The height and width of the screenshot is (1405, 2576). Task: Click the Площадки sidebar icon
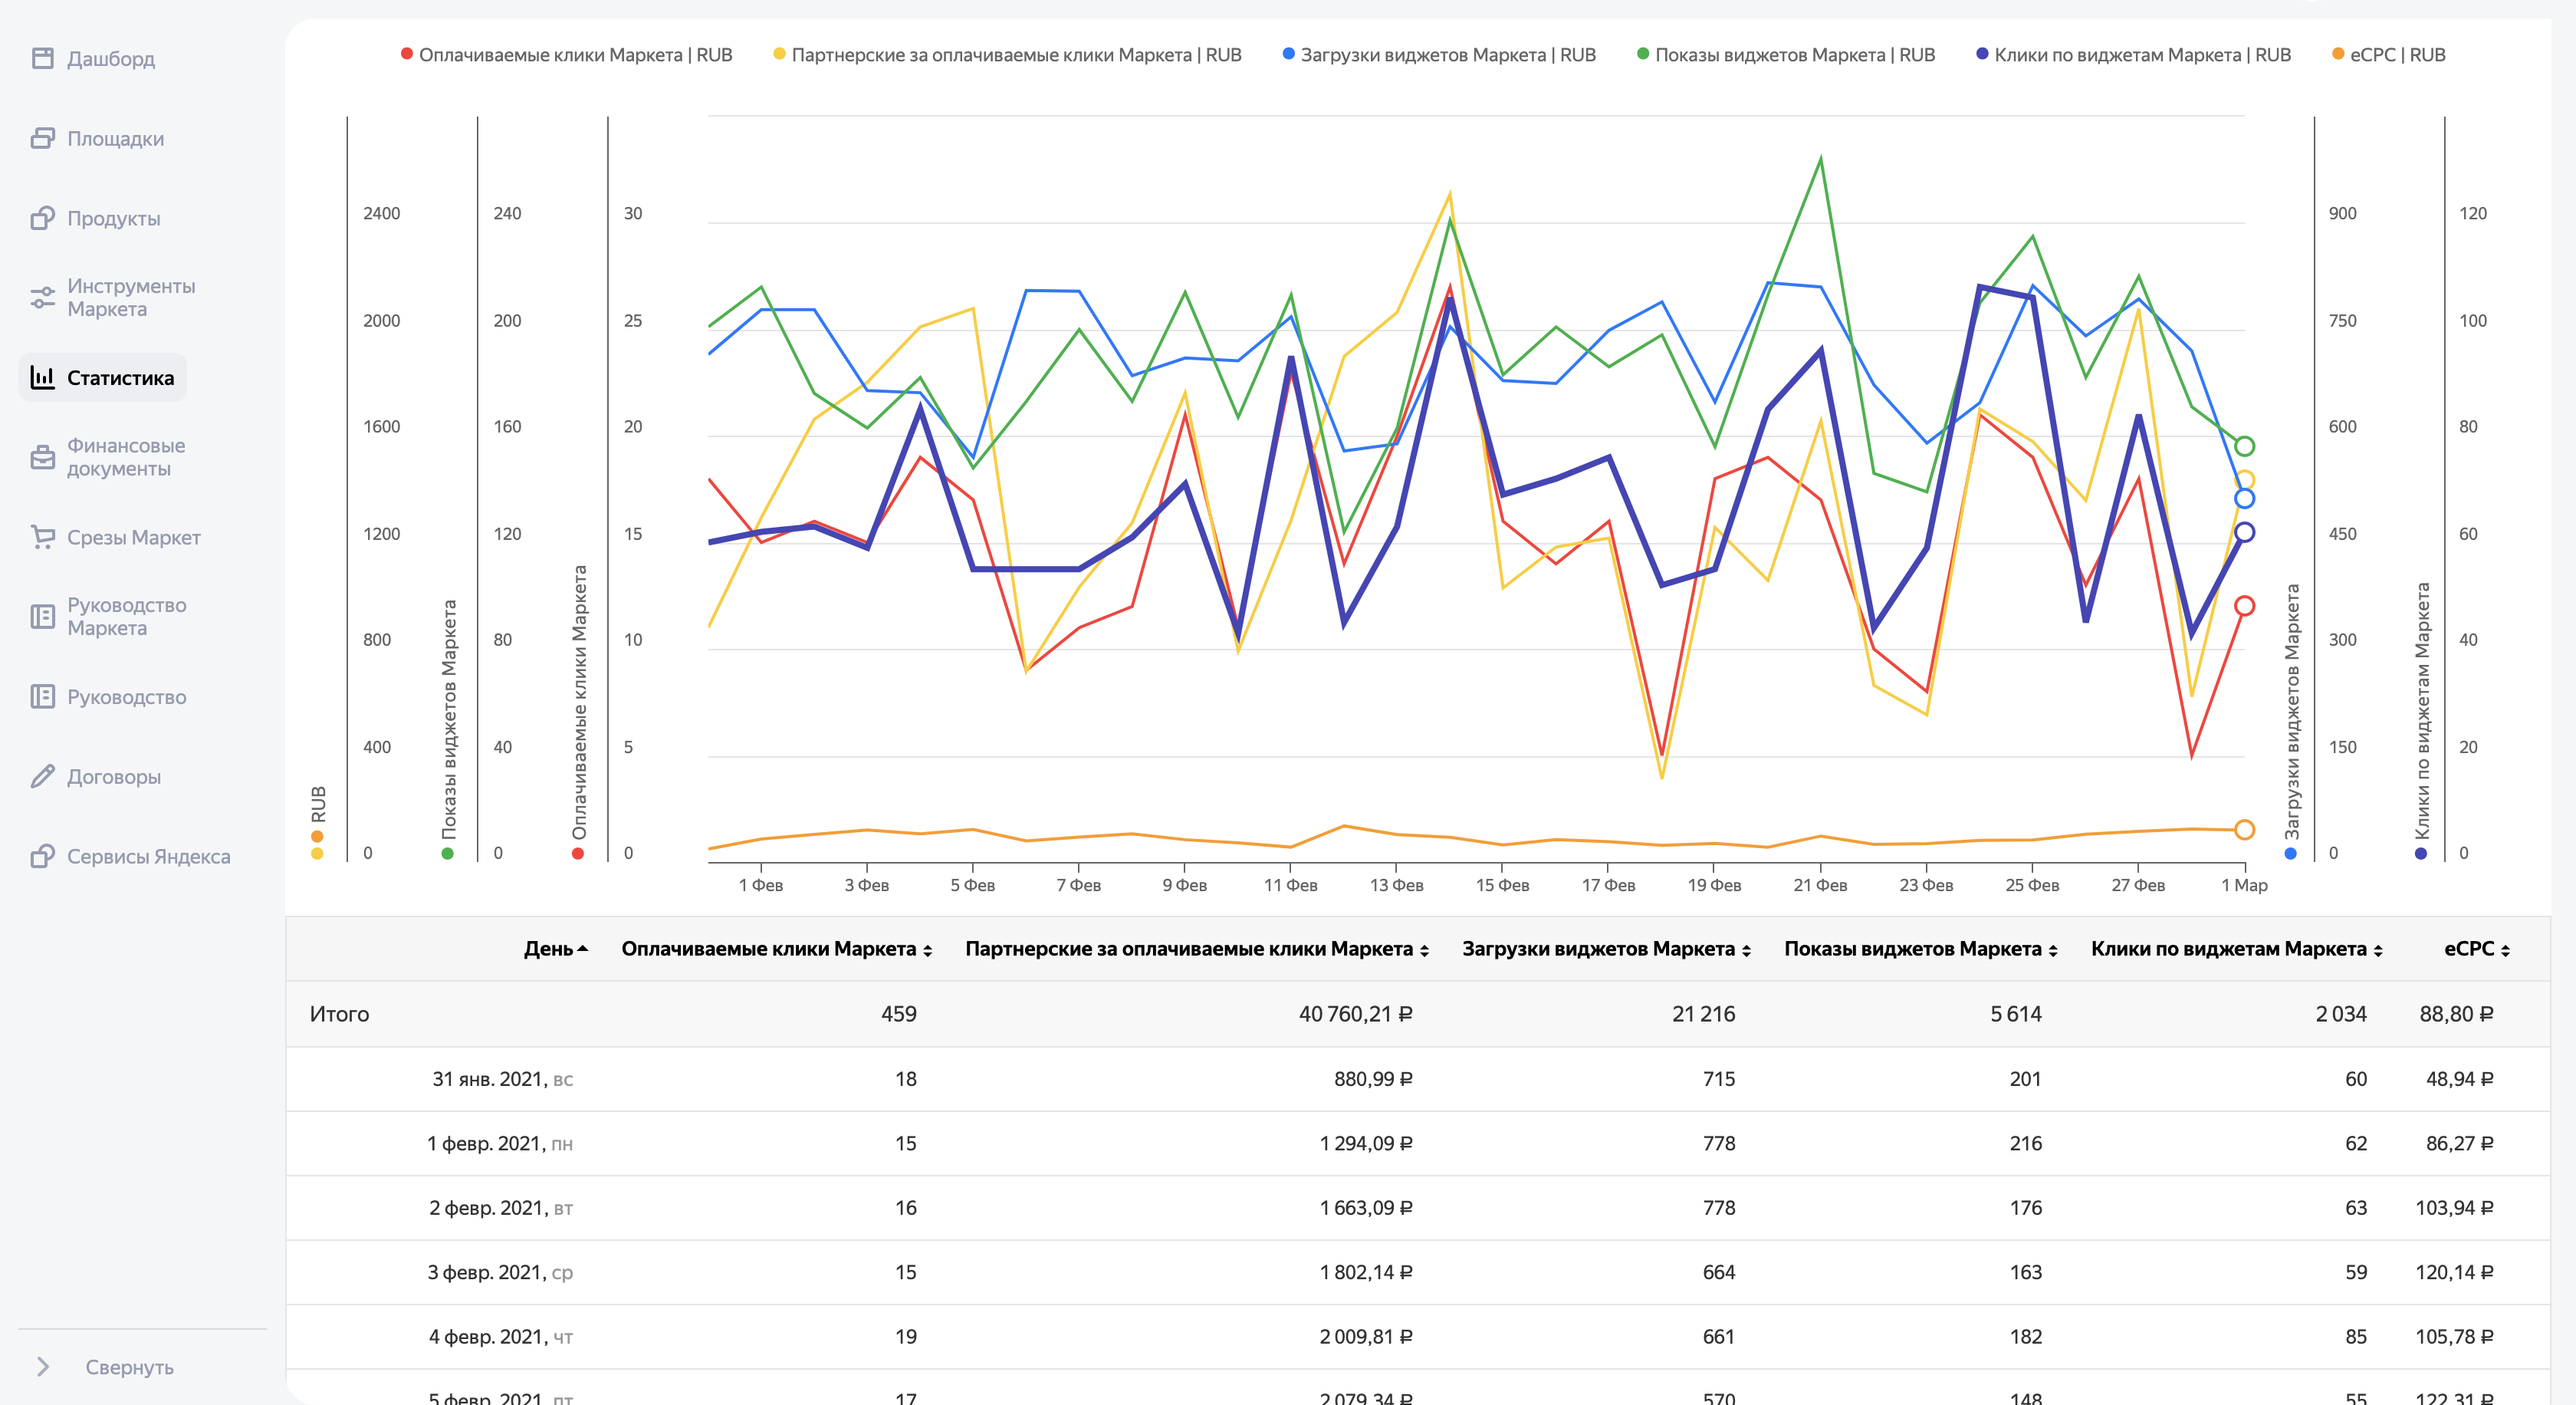click(42, 138)
